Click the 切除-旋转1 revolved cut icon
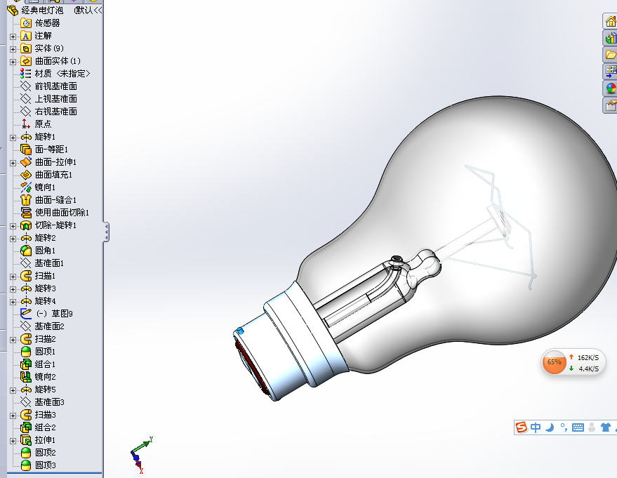The width and height of the screenshot is (617, 478). 26,225
